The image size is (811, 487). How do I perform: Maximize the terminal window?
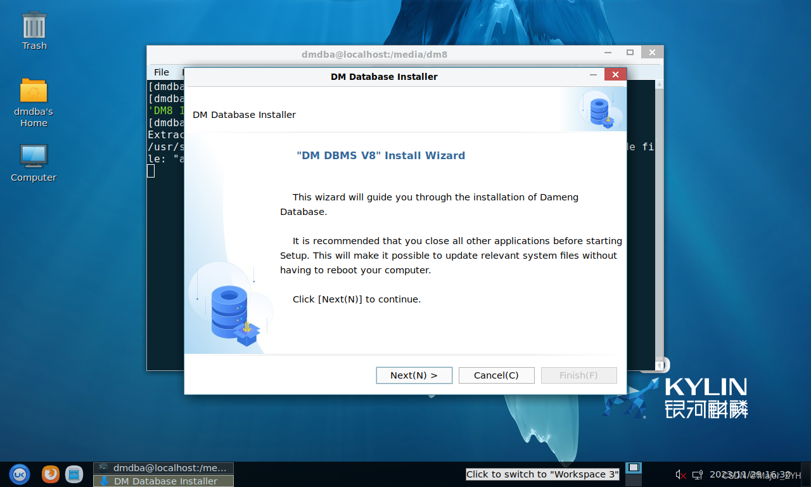[630, 53]
